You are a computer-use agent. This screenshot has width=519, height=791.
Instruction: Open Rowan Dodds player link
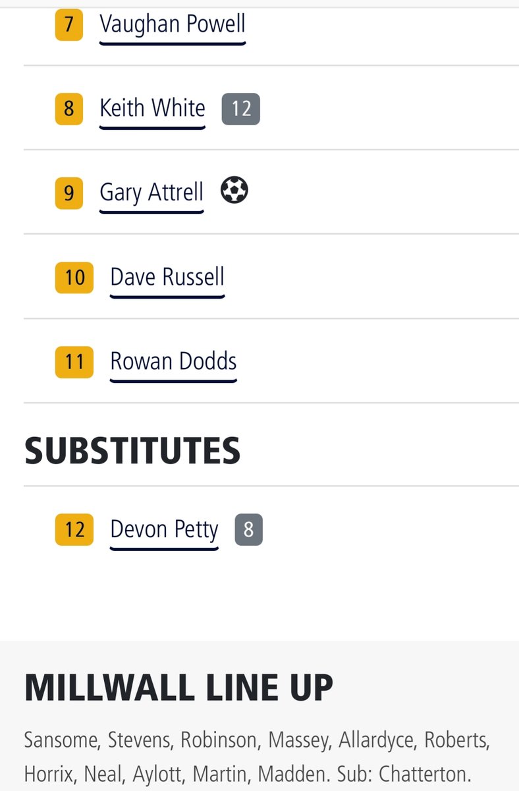[173, 361]
